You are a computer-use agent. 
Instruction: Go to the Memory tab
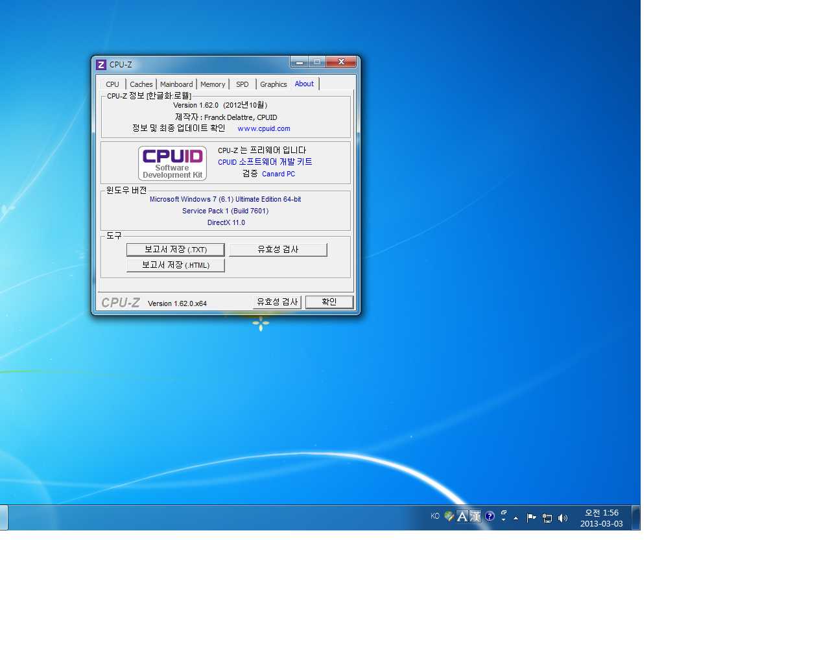213,84
